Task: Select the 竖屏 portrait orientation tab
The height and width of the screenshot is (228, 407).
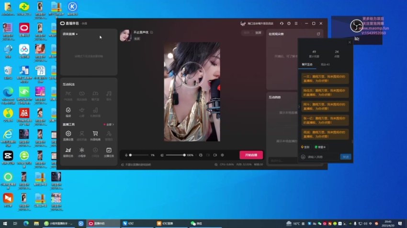Action: [x=259, y=33]
